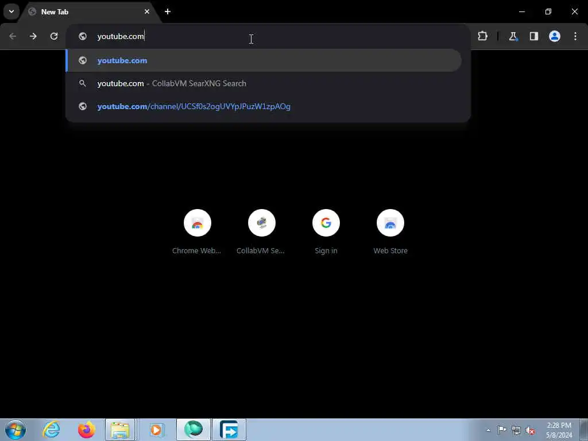Launch Firefox from the taskbar
Viewport: 588px width, 441px height.
tap(86, 430)
